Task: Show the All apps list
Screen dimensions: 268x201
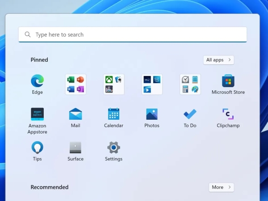Action: 218,60
